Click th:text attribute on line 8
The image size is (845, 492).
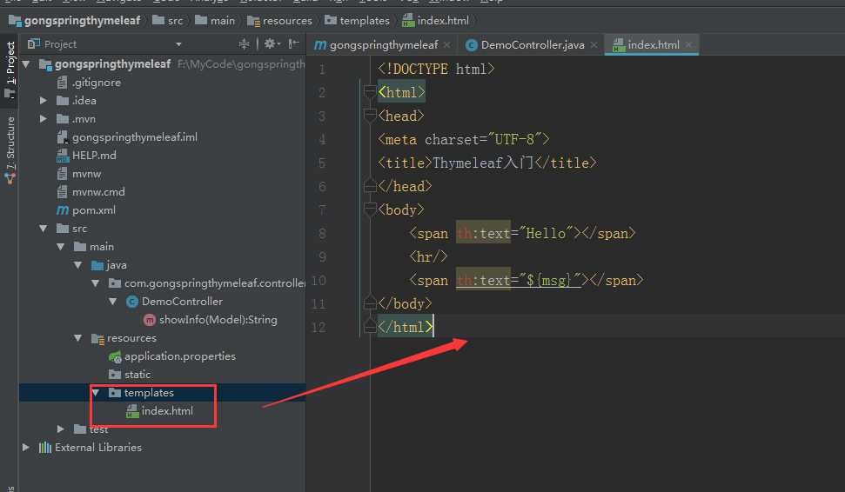pyautogui.click(x=483, y=233)
